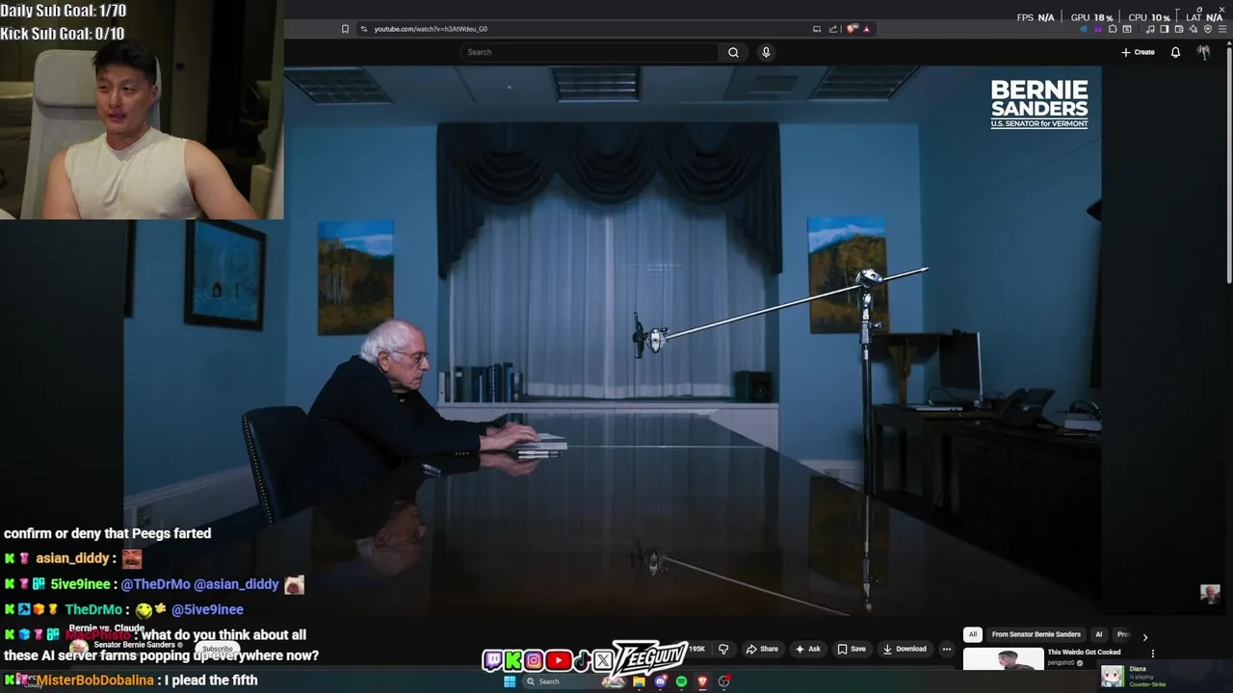
Task: Open options for This Weirdo Got Cooked
Action: [x=1152, y=654]
